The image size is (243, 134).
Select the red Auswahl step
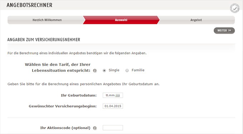point(121,20)
